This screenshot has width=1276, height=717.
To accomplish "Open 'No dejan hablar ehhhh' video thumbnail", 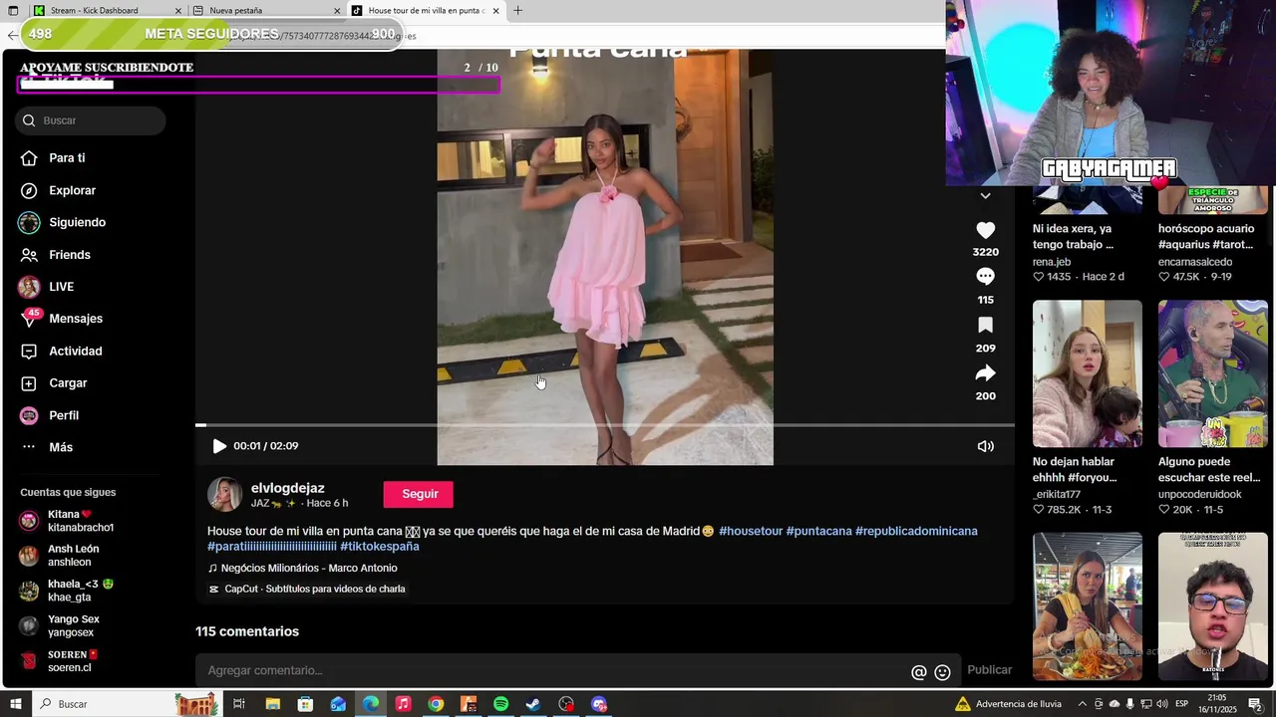I will [1087, 373].
